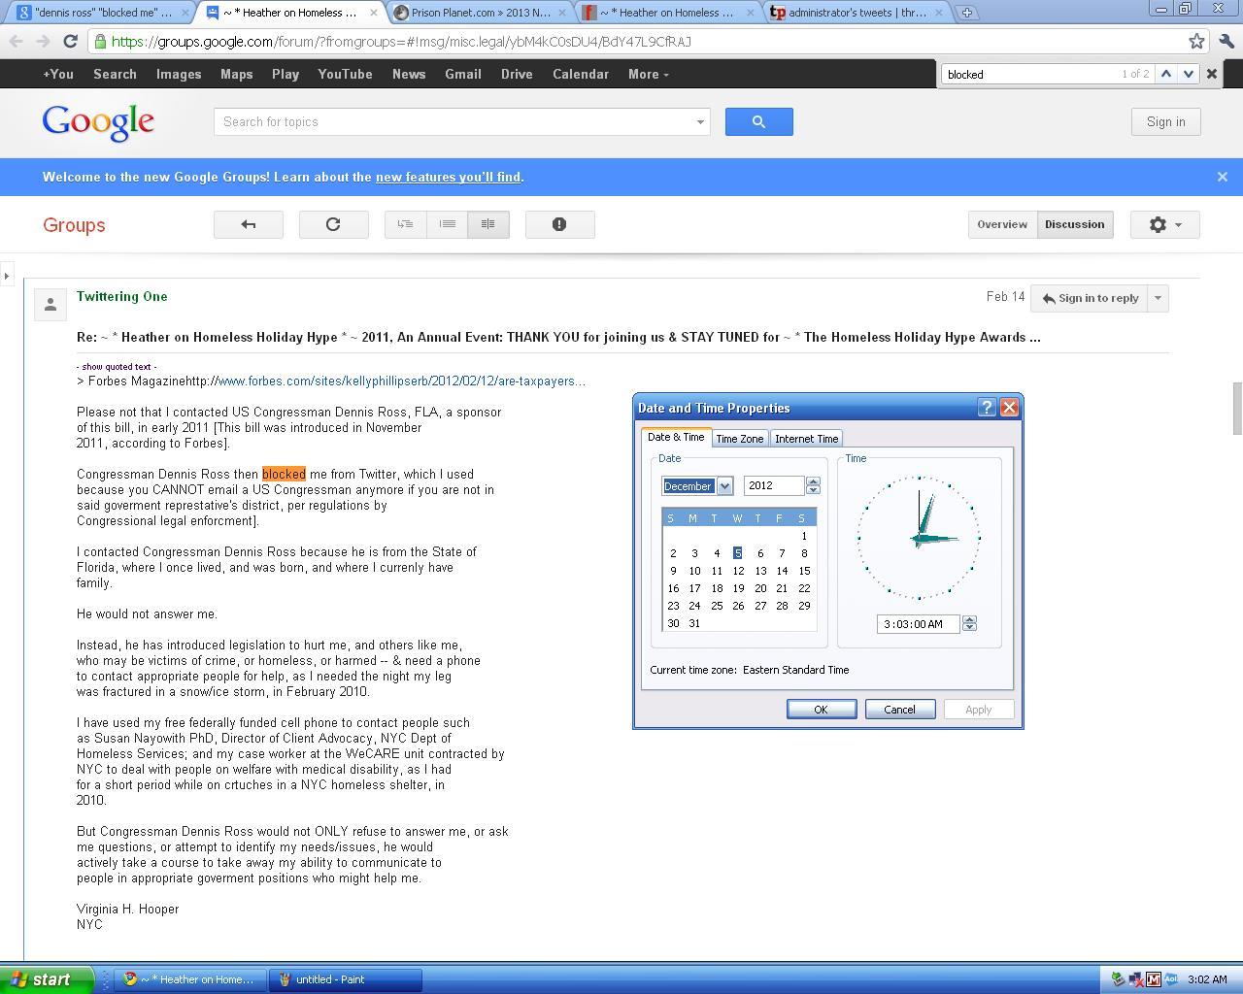Open YouTube from the Google bar

click(x=345, y=74)
